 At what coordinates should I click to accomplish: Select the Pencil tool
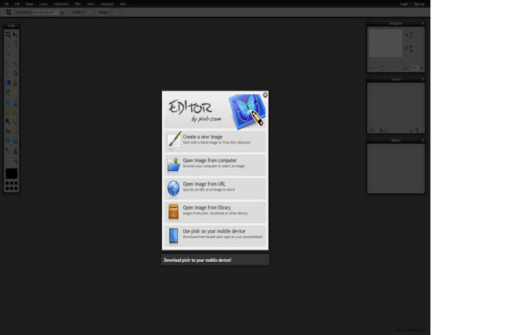click(x=8, y=63)
